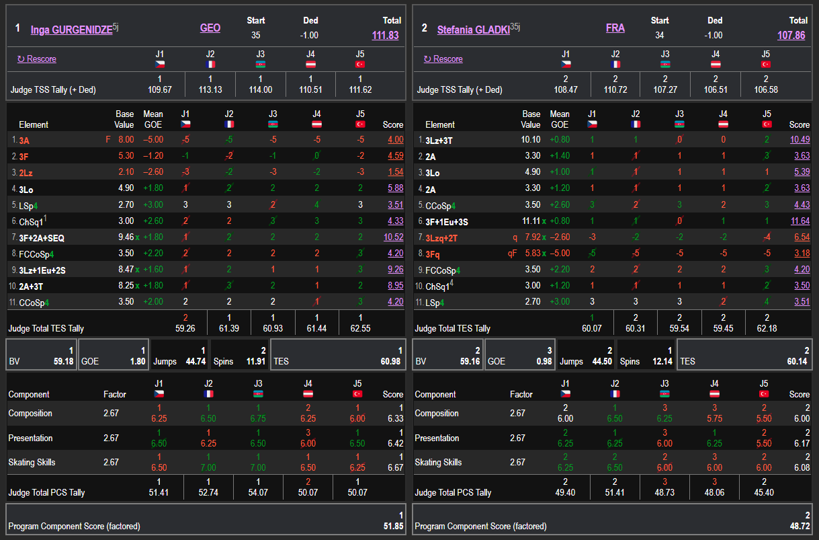
Task: Open the Inga GURGENIDZE skater link
Action: pyautogui.click(x=71, y=30)
